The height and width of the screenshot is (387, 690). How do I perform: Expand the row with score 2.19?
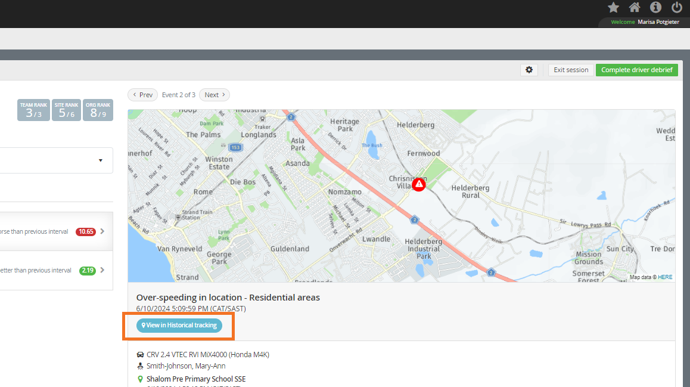[x=102, y=270]
